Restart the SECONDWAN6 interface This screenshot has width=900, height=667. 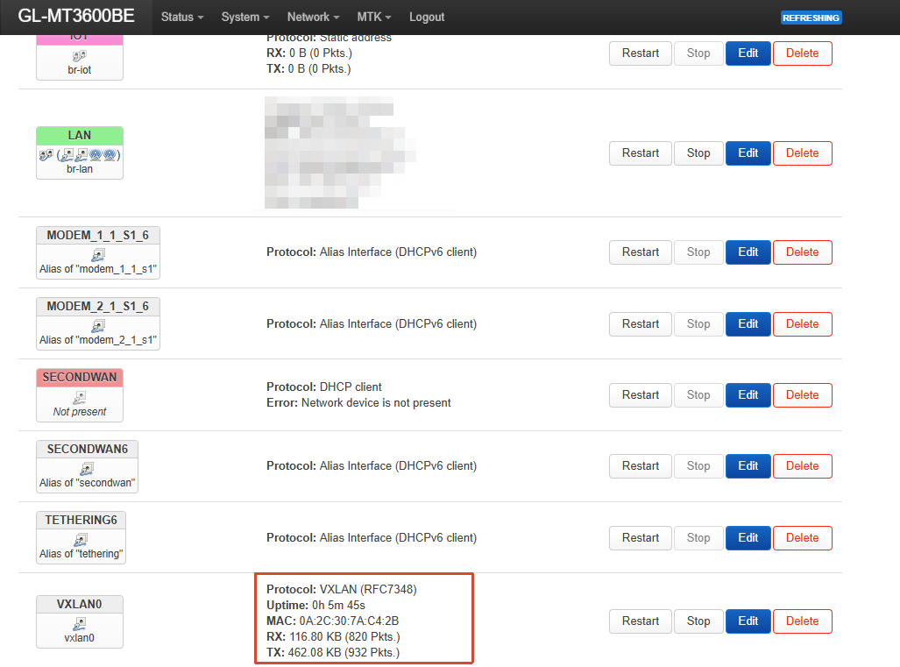[640, 466]
